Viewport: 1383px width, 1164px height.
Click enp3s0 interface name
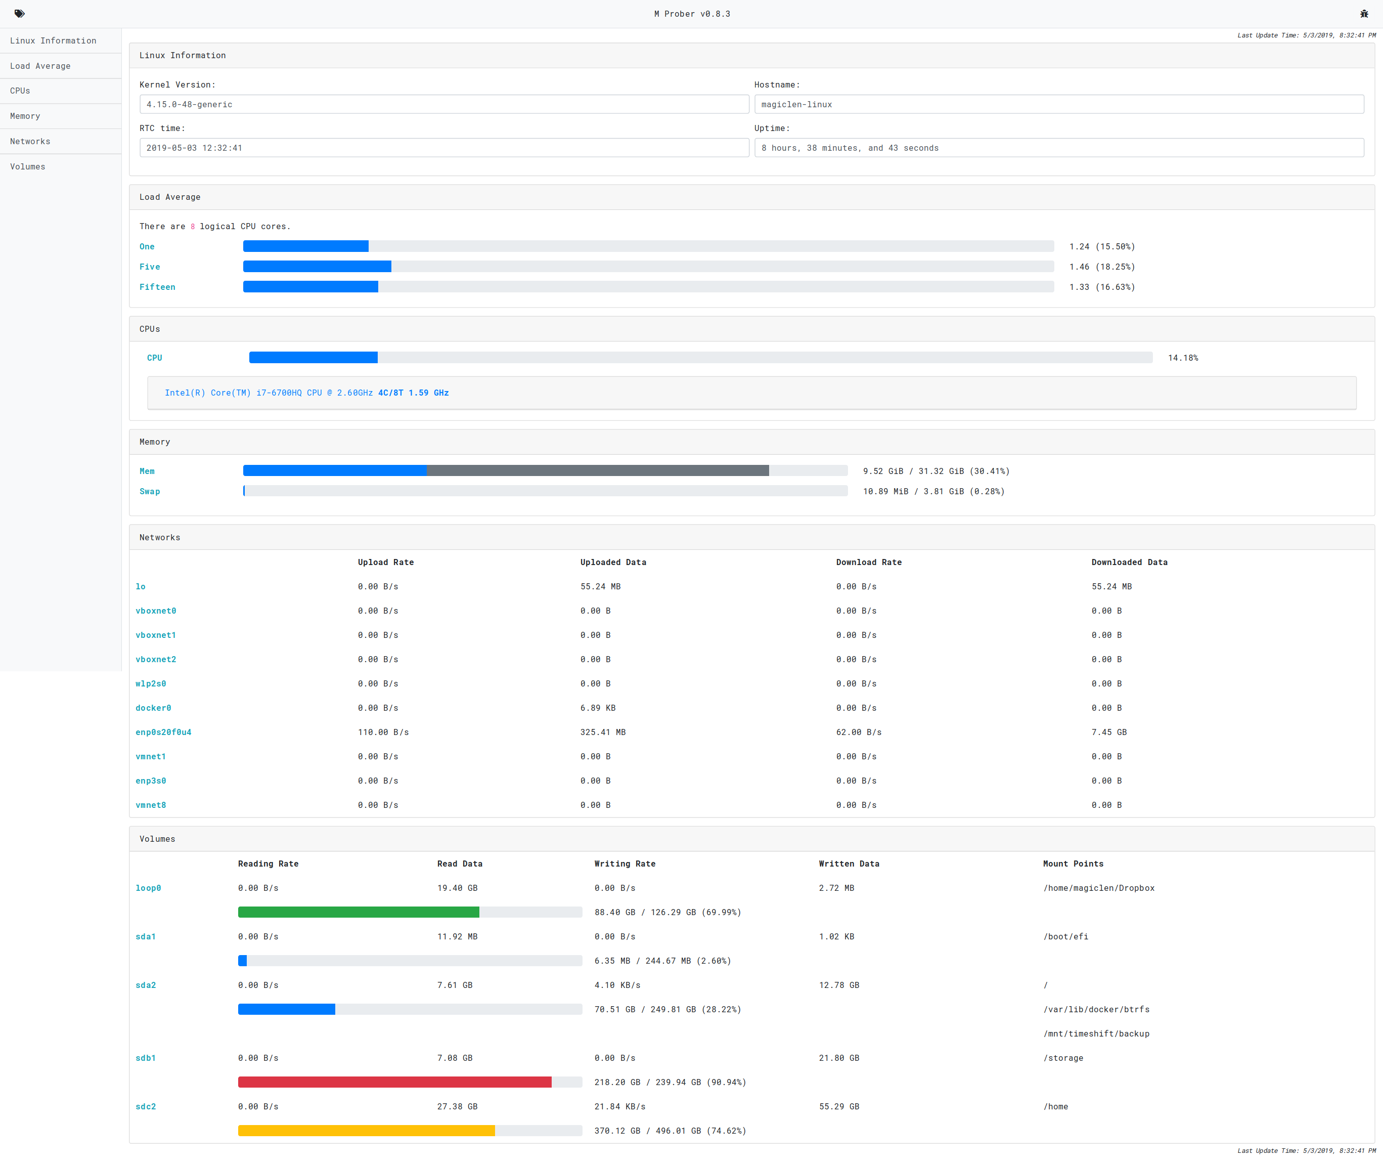click(x=151, y=781)
